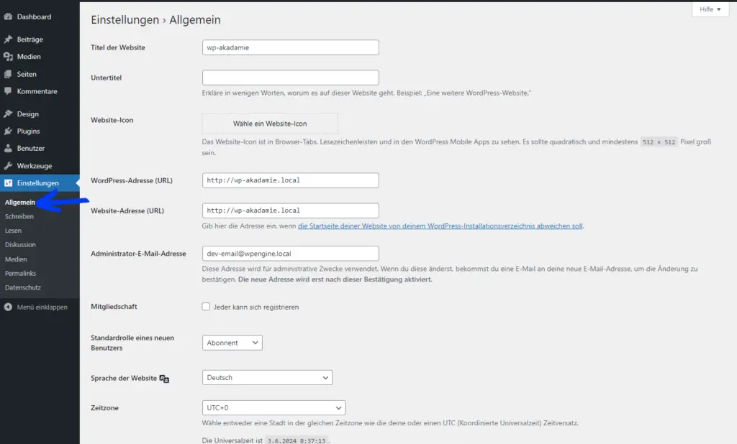This screenshot has height=444, width=737.
Task: Click the Wähle ein Website-Icon button
Action: pyautogui.click(x=270, y=124)
